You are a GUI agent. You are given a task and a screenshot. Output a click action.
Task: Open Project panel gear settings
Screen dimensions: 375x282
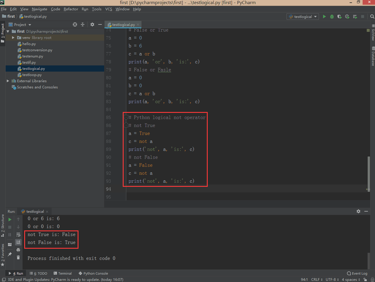pos(92,24)
